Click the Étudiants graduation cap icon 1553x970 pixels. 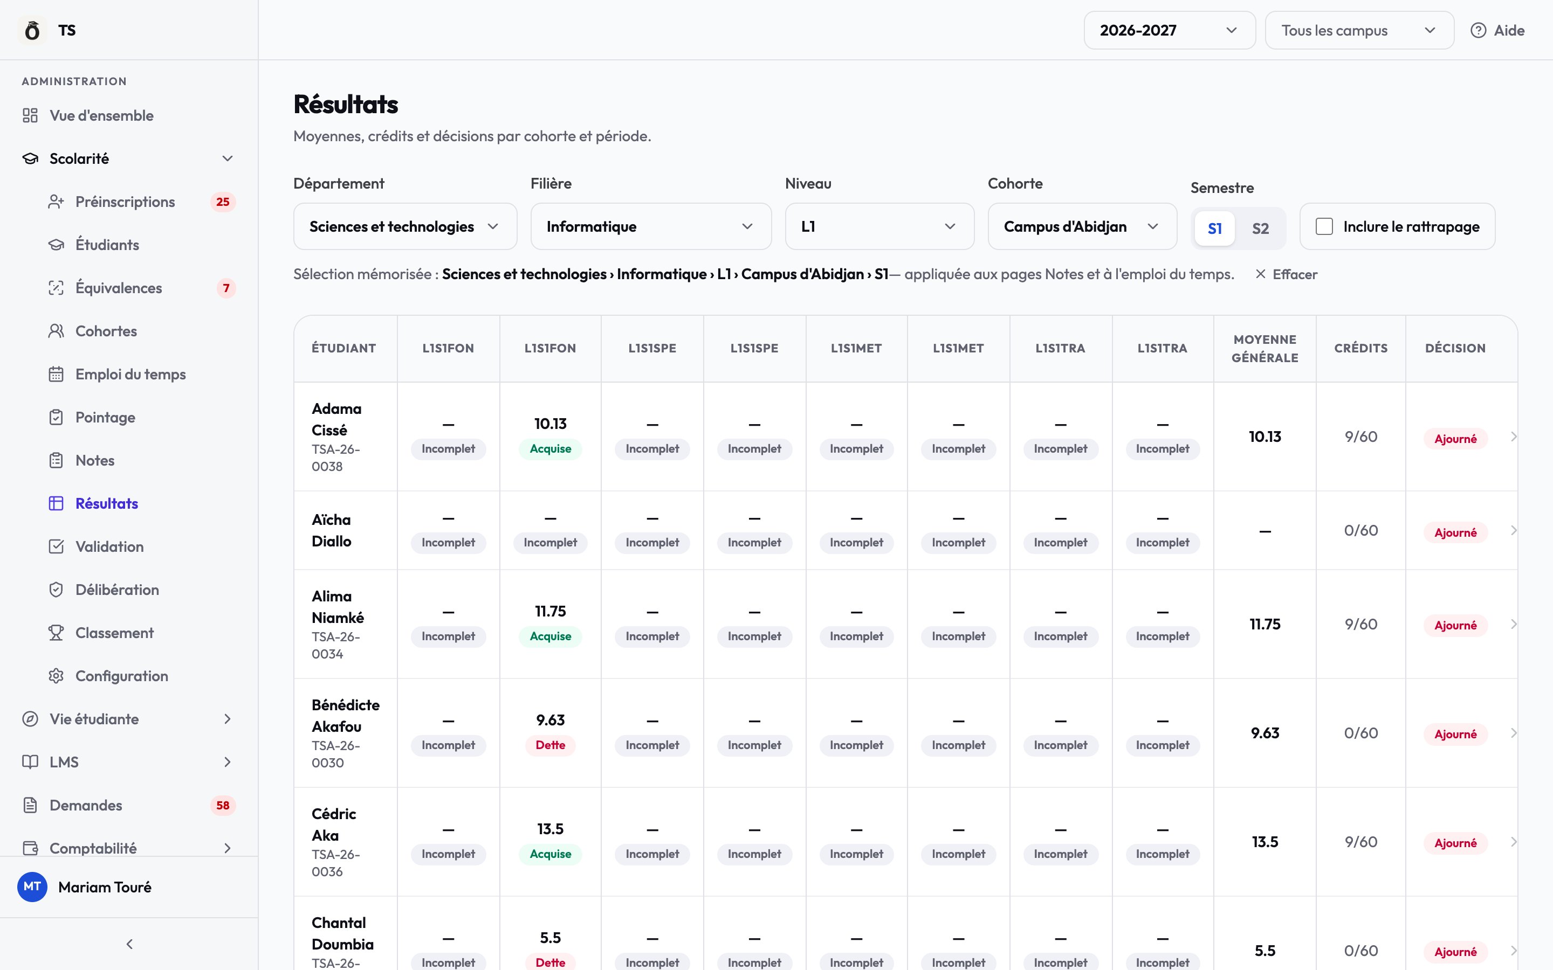56,245
